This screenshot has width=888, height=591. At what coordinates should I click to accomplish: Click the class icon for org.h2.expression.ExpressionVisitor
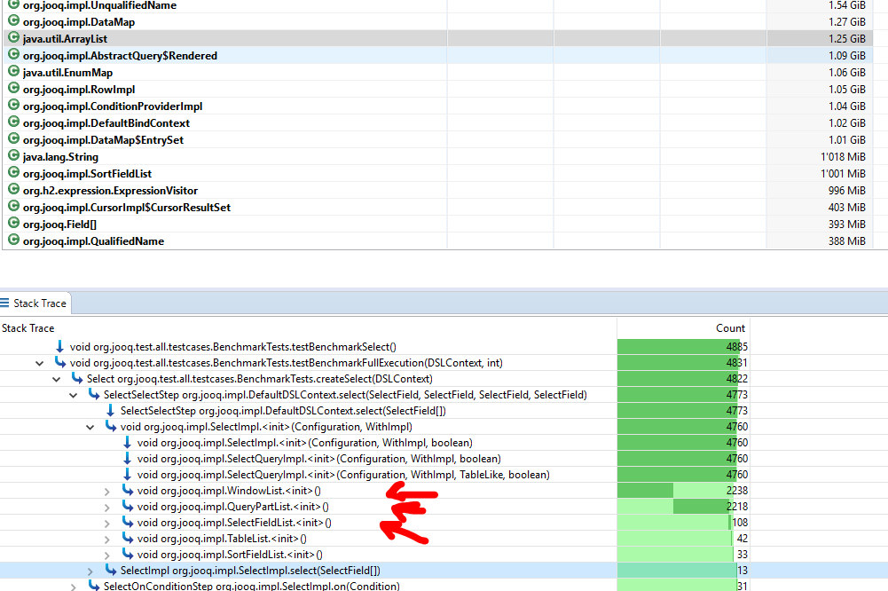(13, 190)
